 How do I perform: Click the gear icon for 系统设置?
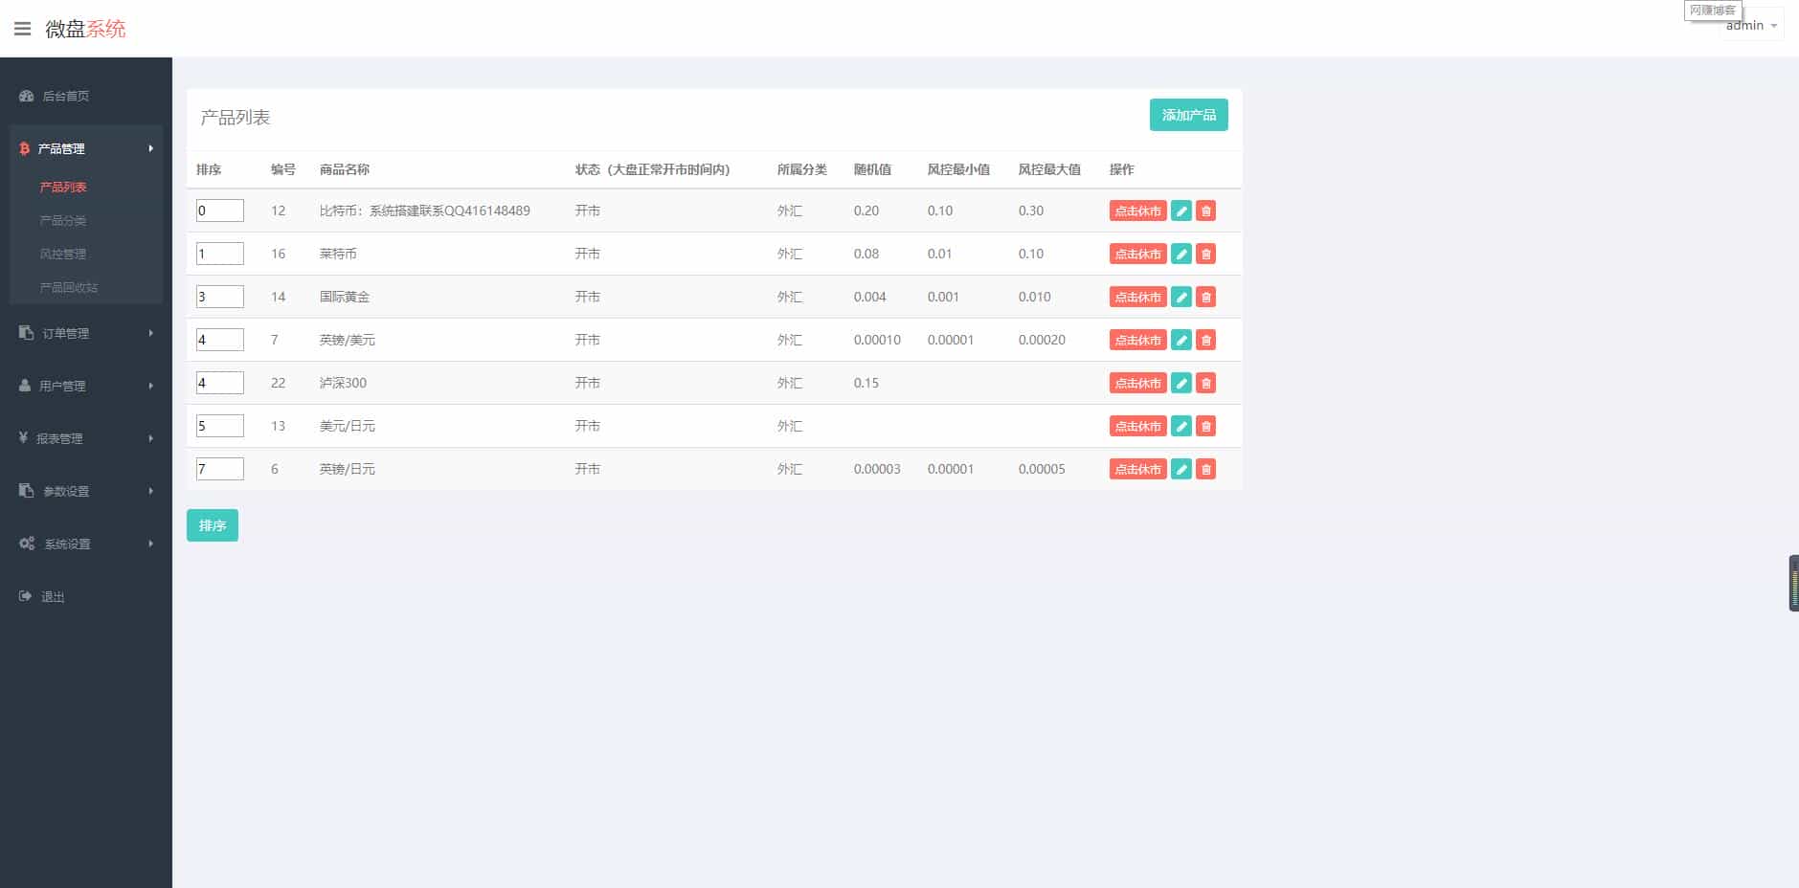pos(26,544)
